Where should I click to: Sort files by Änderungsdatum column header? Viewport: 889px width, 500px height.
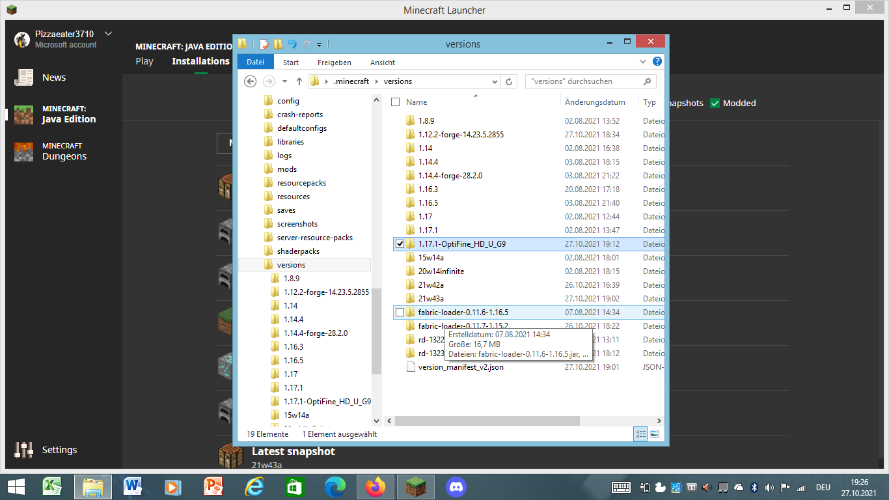coord(595,102)
